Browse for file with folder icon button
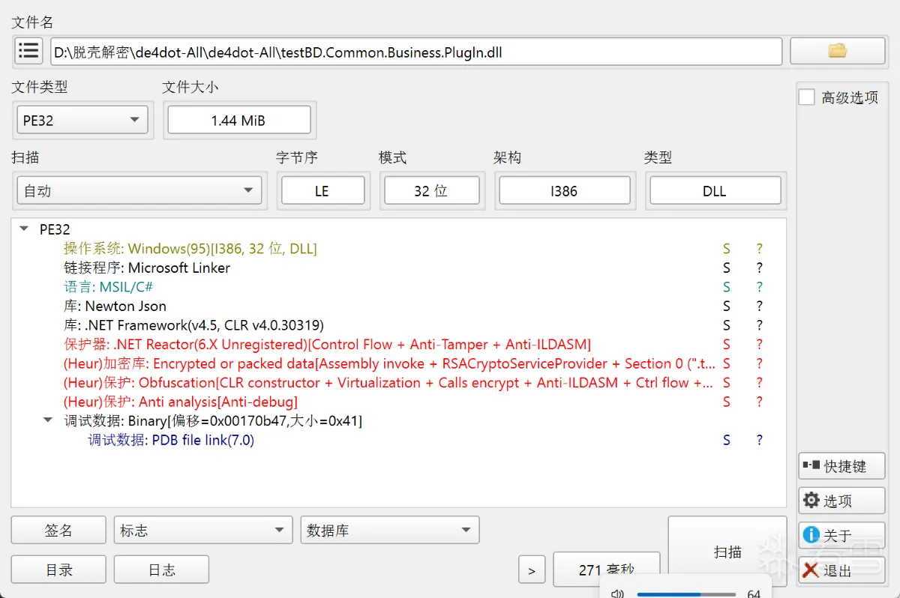This screenshot has height=598, width=900. click(x=837, y=51)
